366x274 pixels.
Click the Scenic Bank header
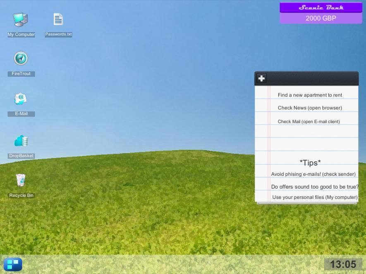[x=321, y=7]
